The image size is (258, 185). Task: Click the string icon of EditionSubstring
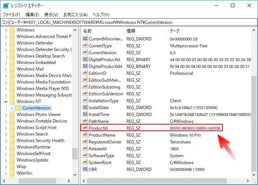coord(85,87)
